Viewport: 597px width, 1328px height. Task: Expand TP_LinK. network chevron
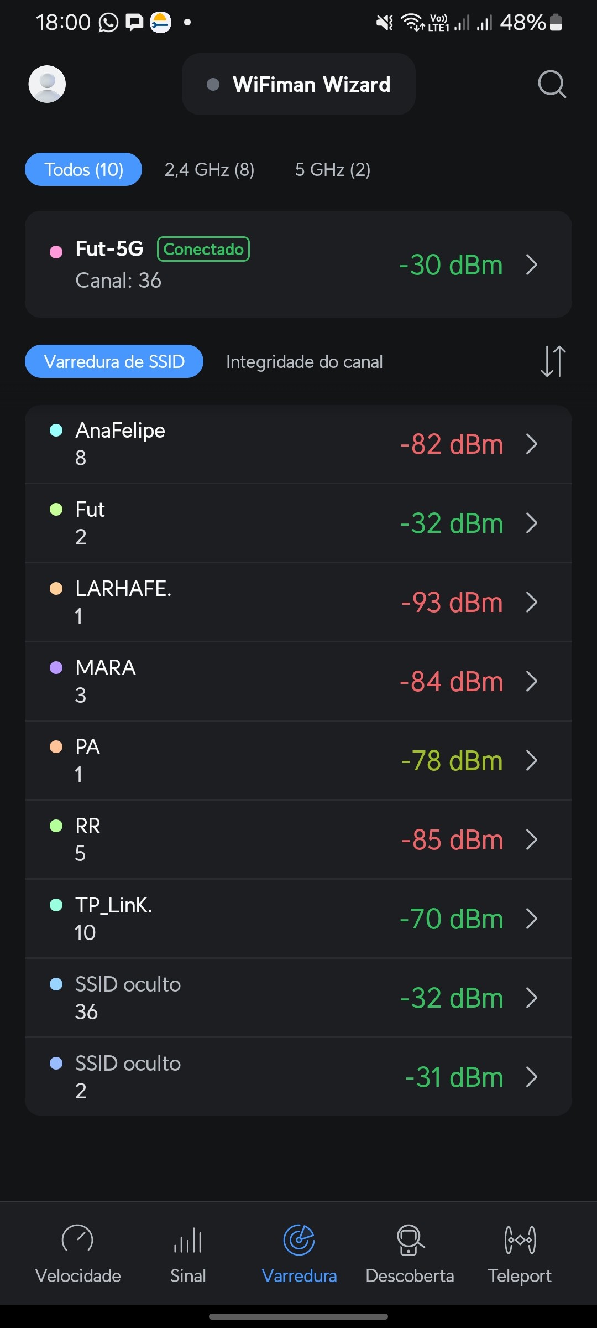tap(532, 919)
